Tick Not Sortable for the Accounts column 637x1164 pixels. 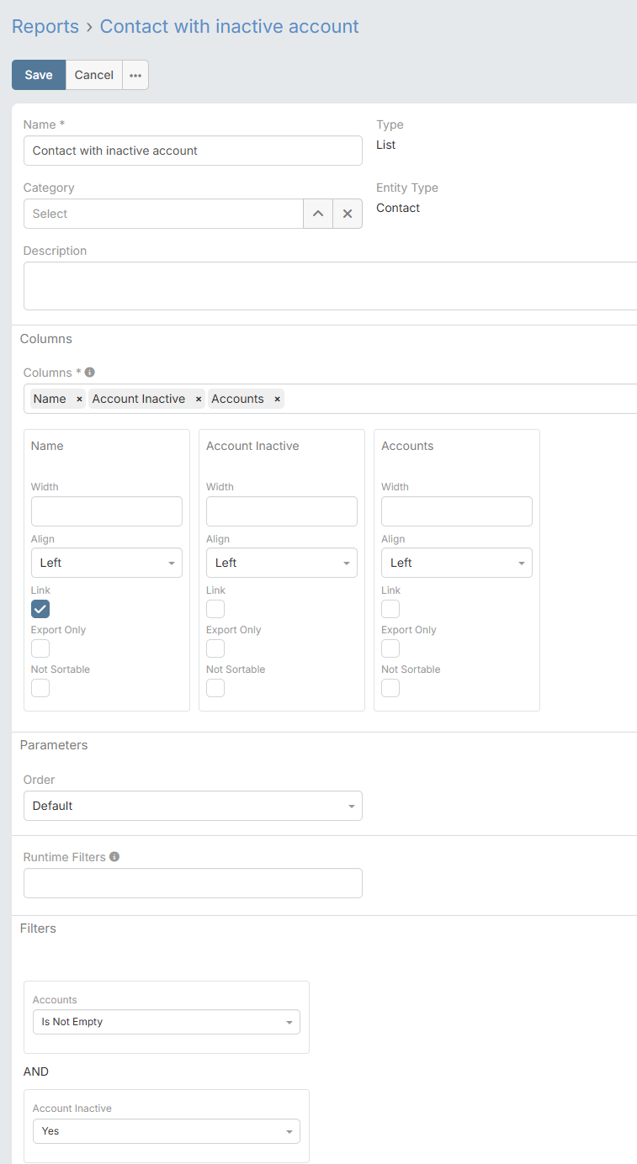[390, 688]
